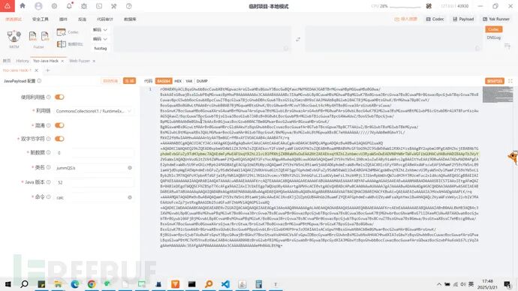Open settings via the gear icon

coord(54,6)
